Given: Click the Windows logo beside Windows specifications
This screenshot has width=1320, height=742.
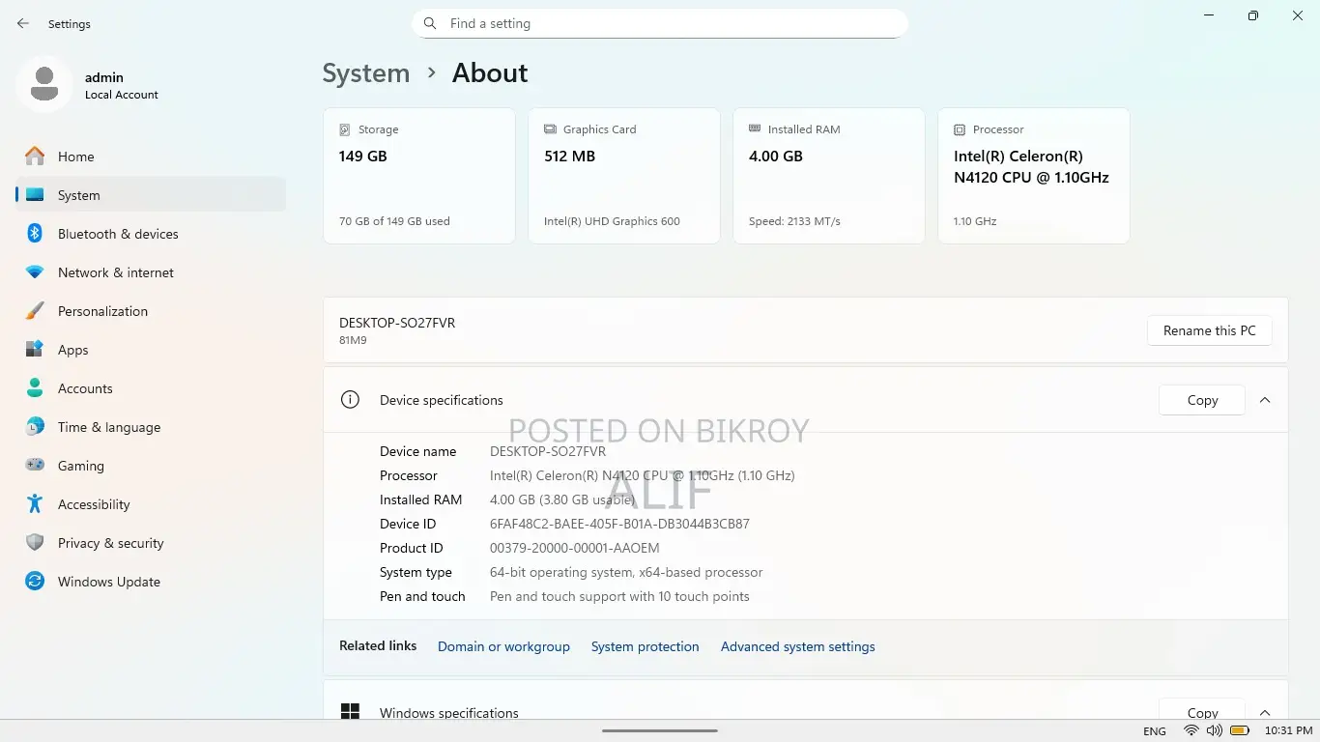Looking at the screenshot, I should coord(350,711).
